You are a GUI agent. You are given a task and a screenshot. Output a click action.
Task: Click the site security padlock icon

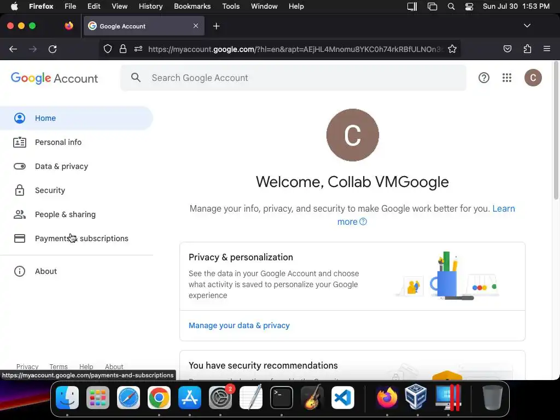tap(123, 49)
